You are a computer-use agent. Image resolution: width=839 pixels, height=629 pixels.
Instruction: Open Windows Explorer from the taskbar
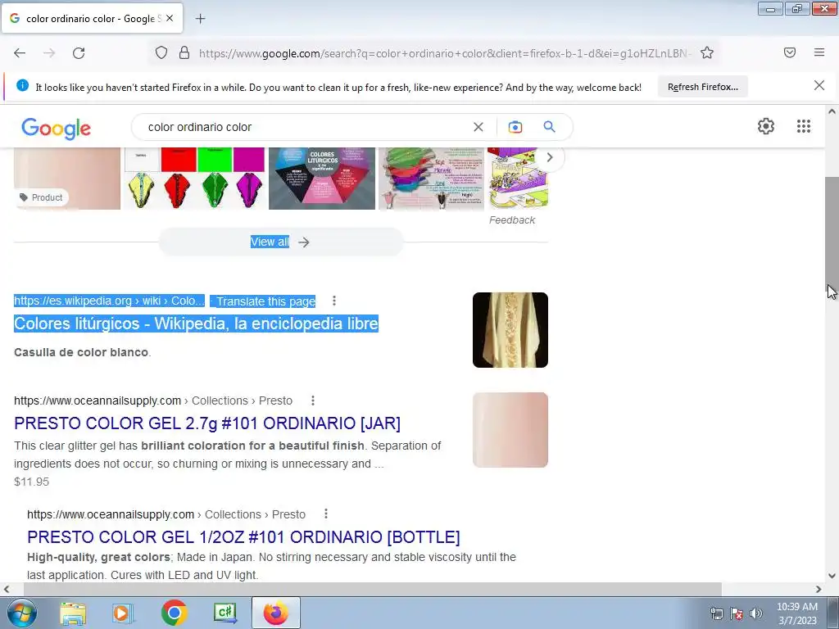click(x=73, y=613)
